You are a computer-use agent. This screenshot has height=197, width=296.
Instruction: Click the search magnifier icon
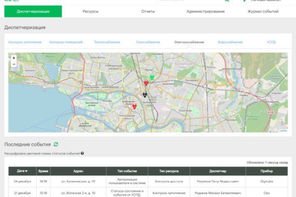click(x=227, y=0)
